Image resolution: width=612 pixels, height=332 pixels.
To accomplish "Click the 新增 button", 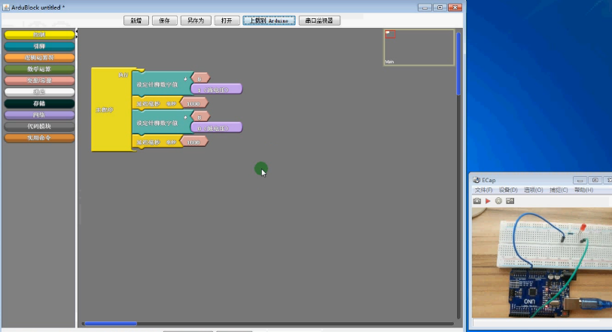I will point(135,21).
